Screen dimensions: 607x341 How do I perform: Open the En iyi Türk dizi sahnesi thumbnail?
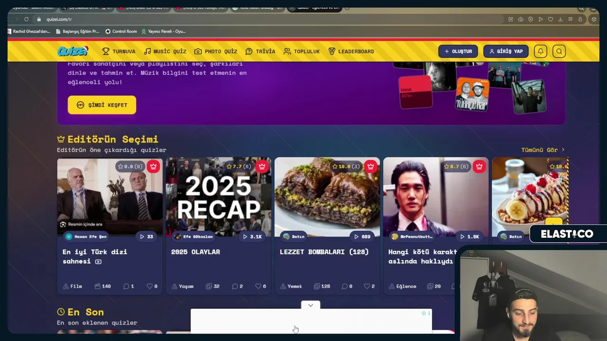[110, 197]
